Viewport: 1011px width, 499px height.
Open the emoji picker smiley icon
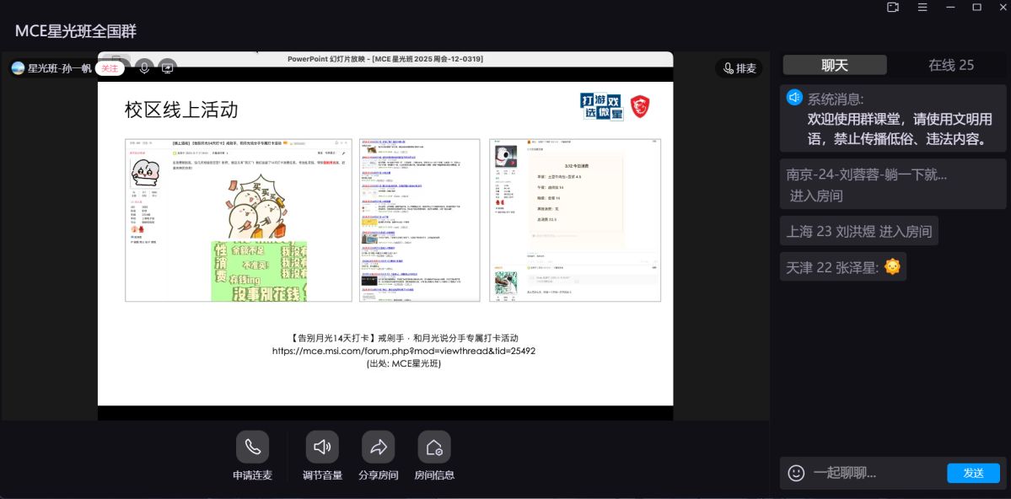(796, 473)
